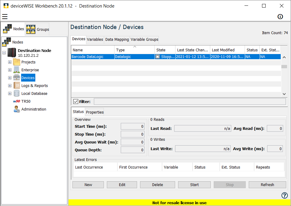Sort devices by State column header
Image resolution: width=291 pixels, height=206 pixels.
pyautogui.click(x=165, y=50)
